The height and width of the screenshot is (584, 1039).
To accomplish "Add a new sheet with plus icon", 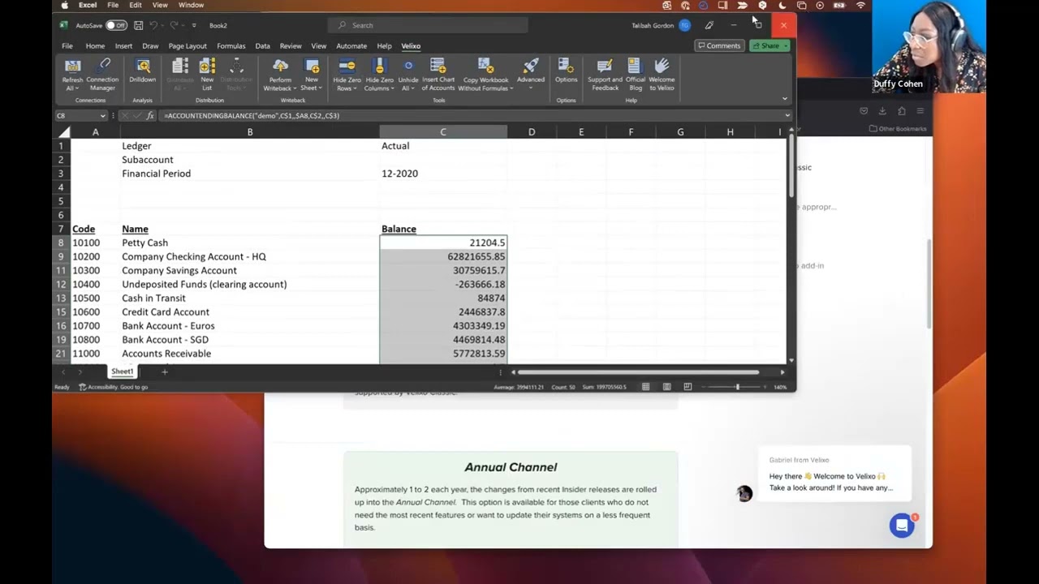I will coord(164,371).
